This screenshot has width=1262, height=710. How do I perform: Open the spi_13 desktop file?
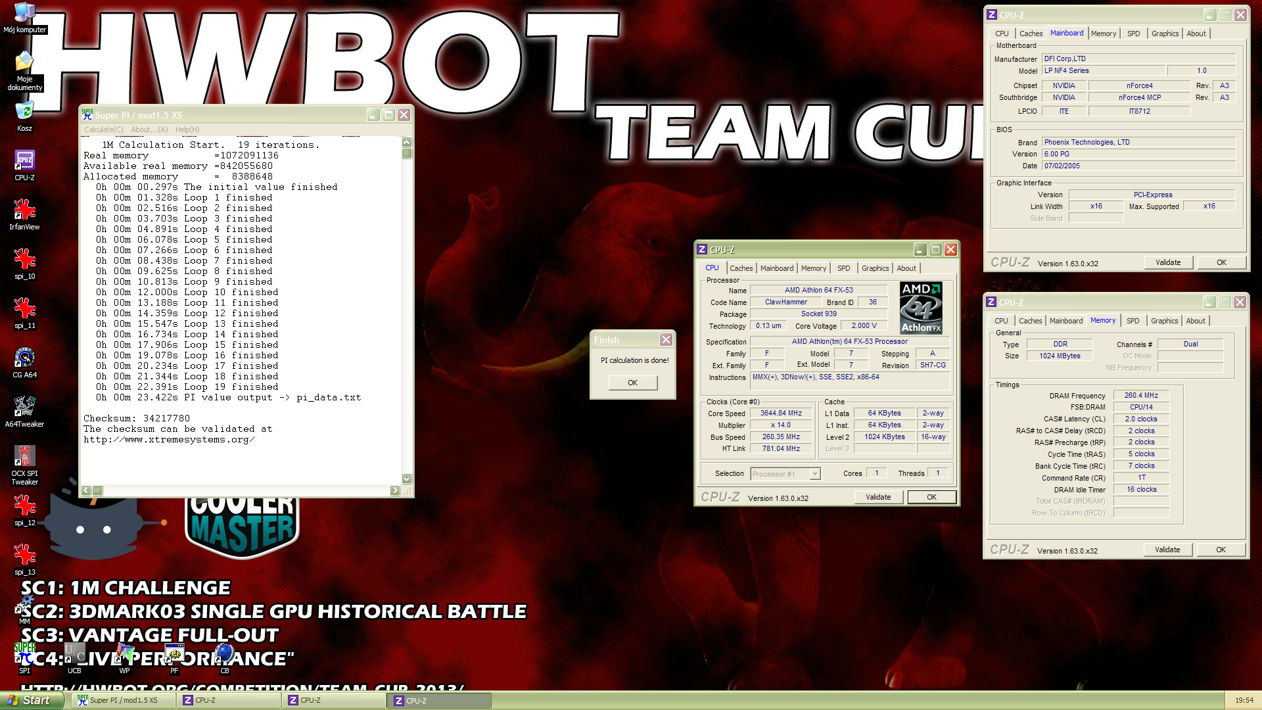click(24, 559)
